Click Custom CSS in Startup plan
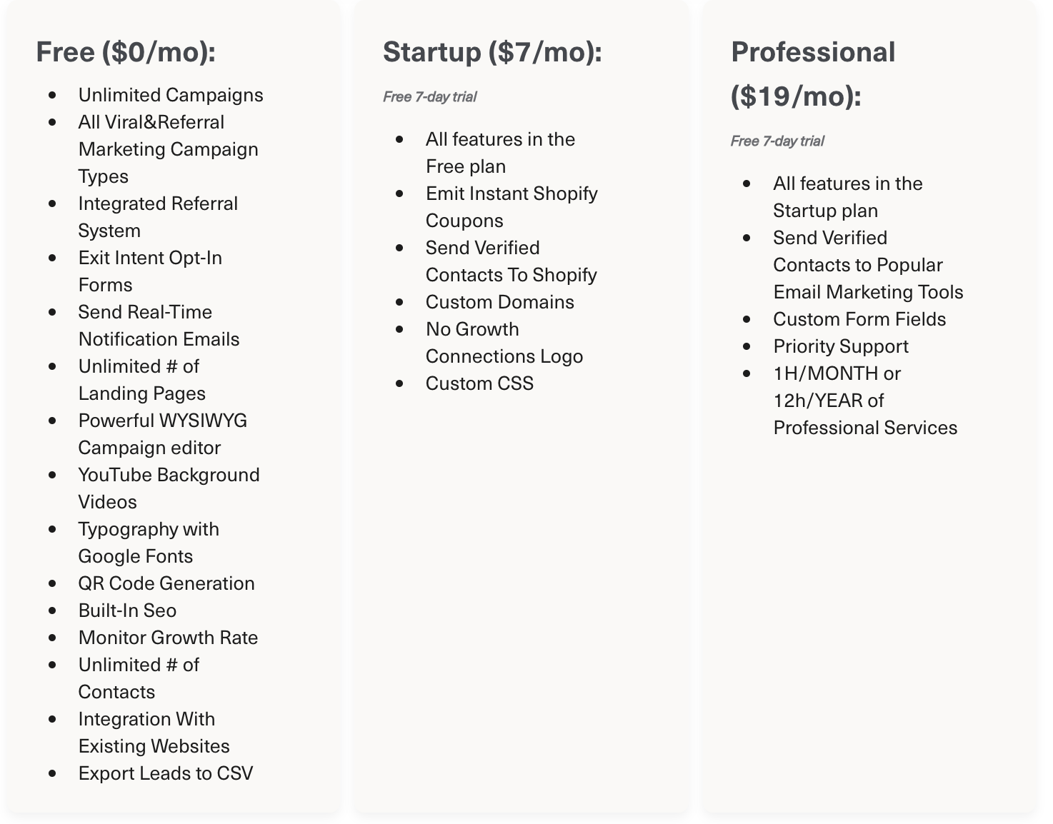This screenshot has height=824, width=1053. (x=479, y=383)
